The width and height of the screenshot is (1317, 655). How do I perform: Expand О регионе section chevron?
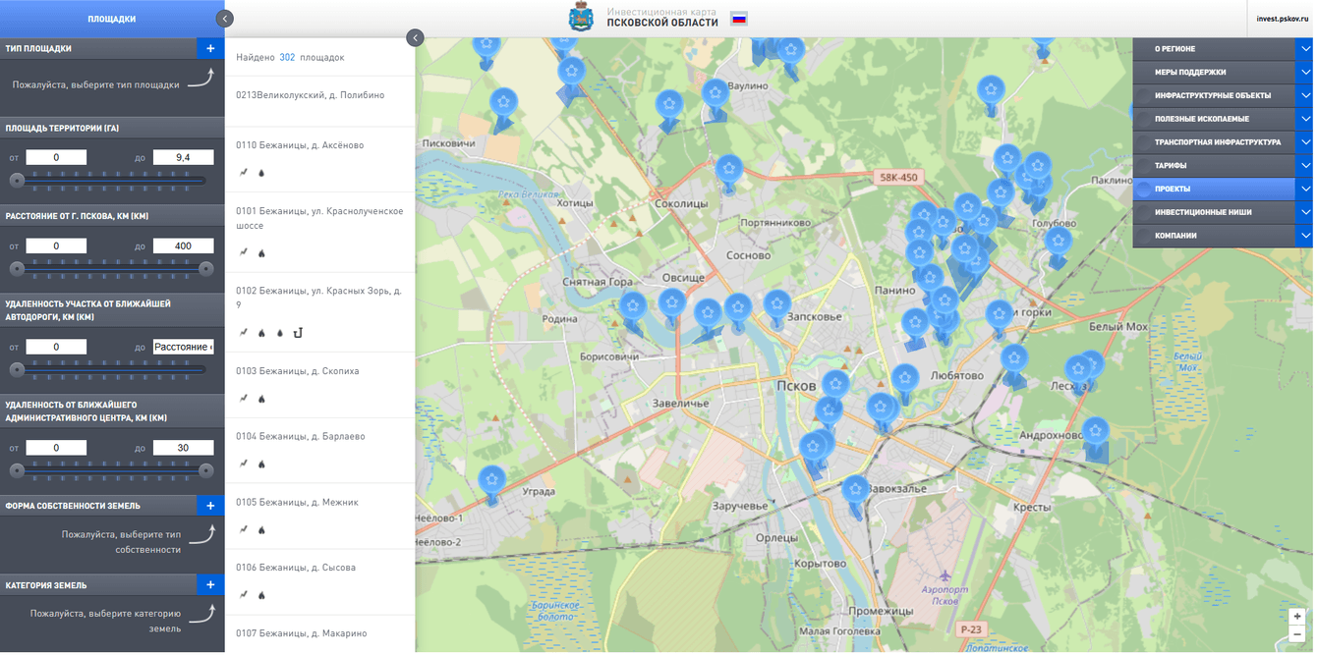click(1304, 48)
